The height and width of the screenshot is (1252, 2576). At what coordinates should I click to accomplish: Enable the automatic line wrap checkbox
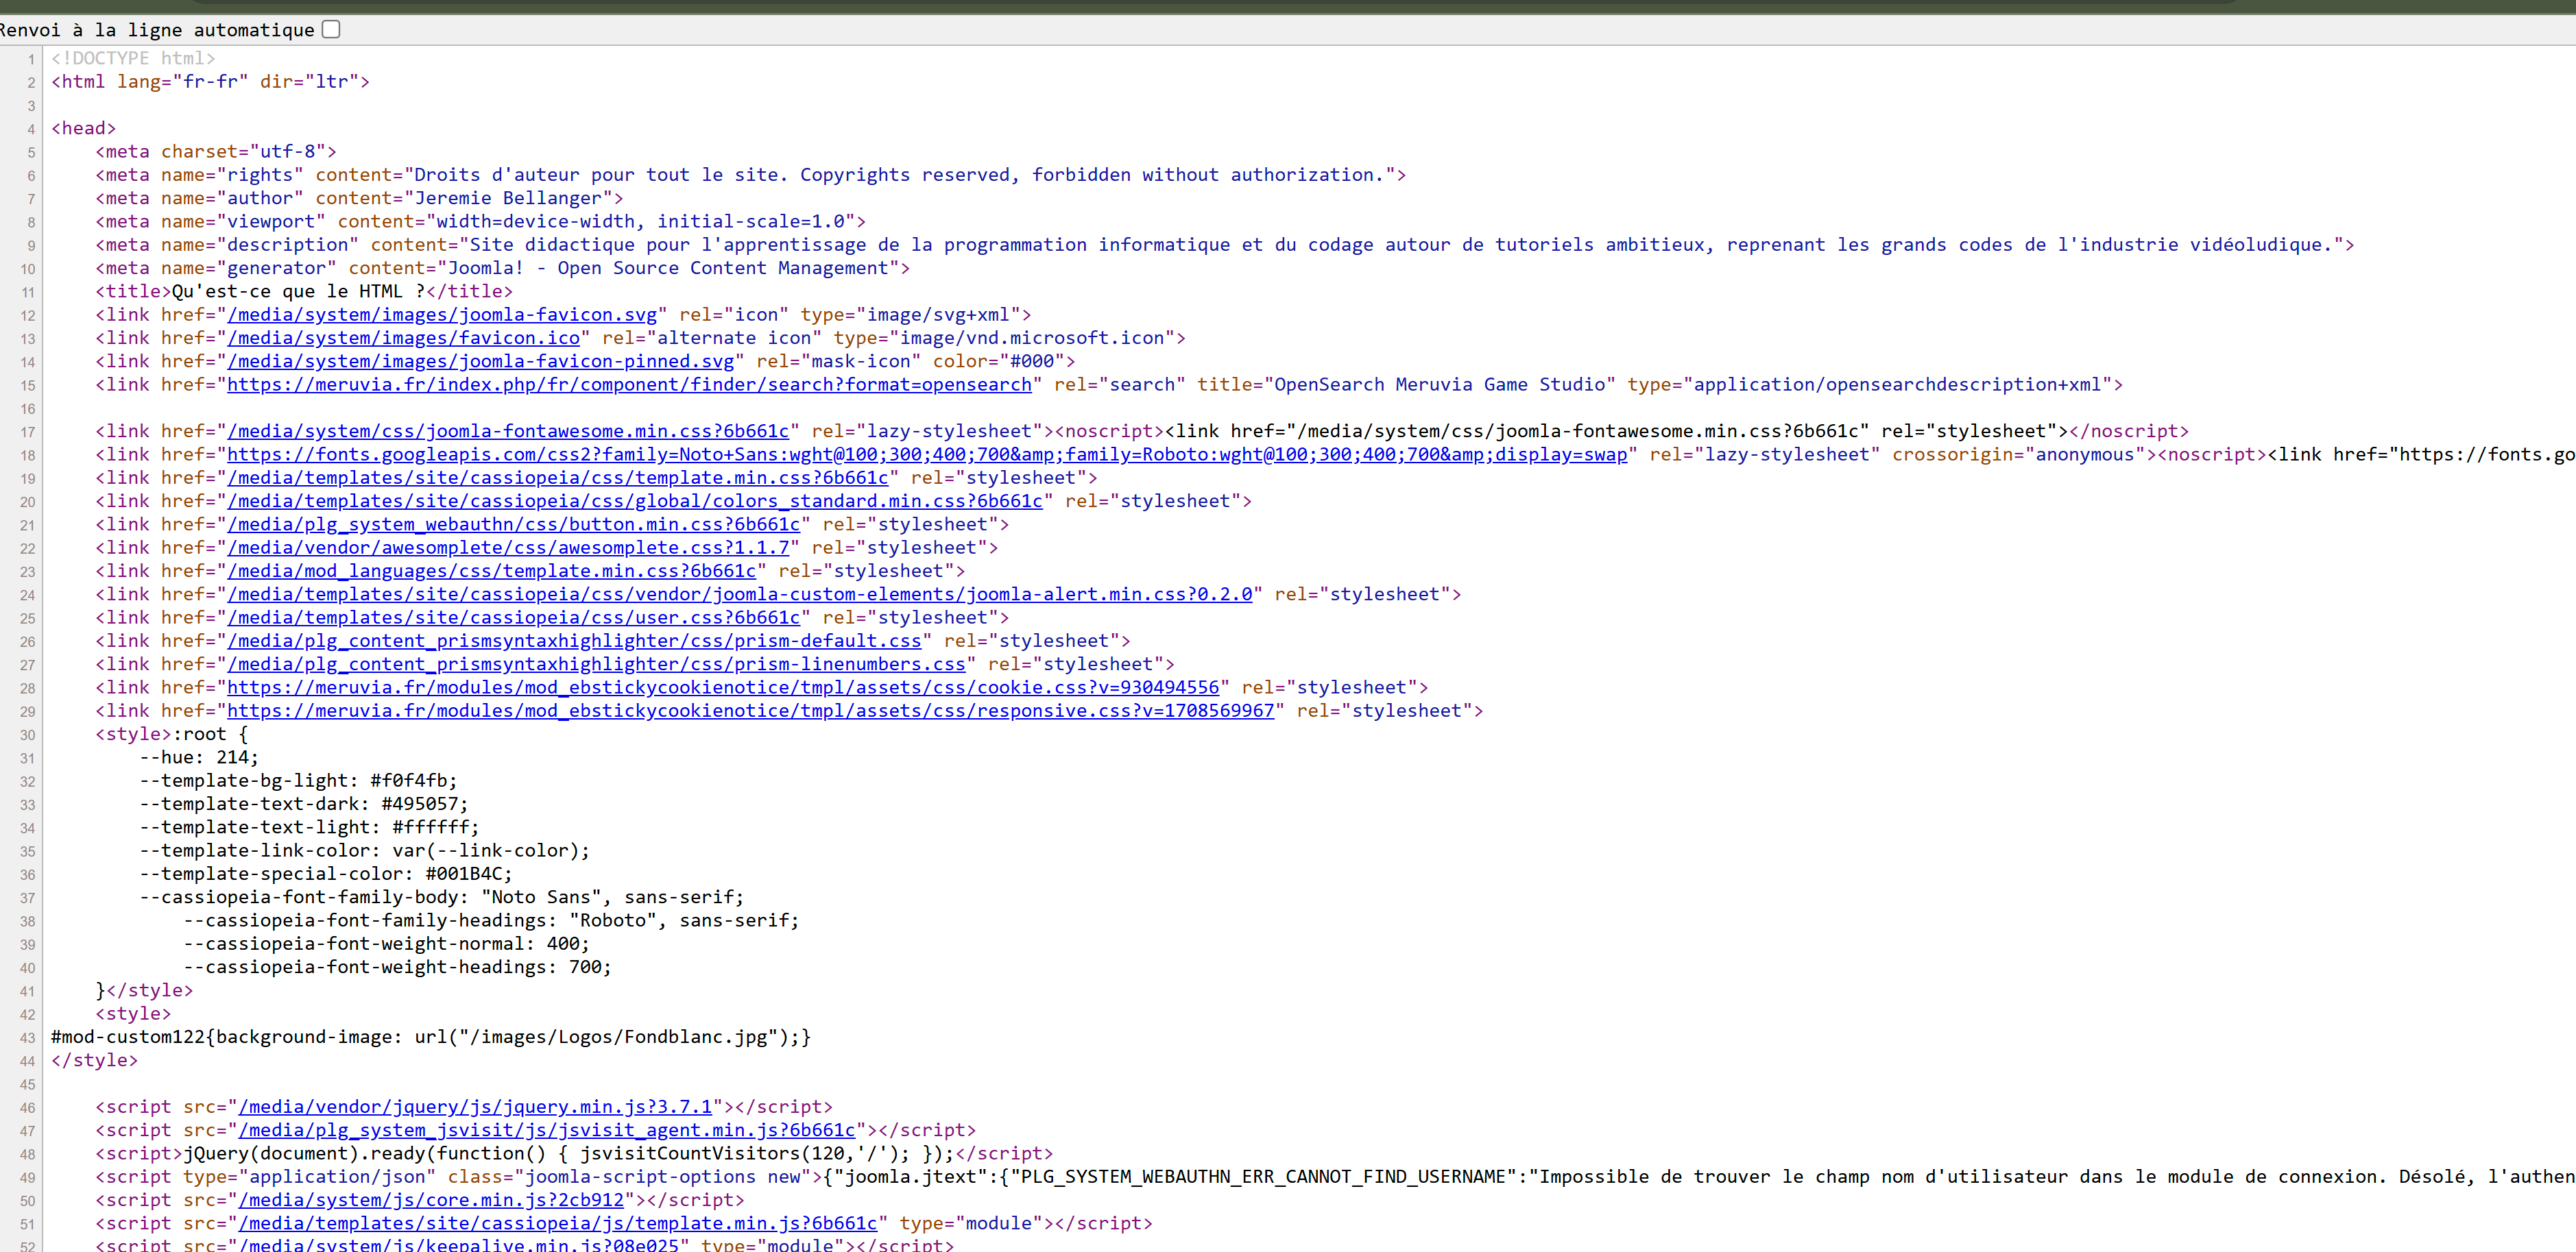pyautogui.click(x=331, y=29)
